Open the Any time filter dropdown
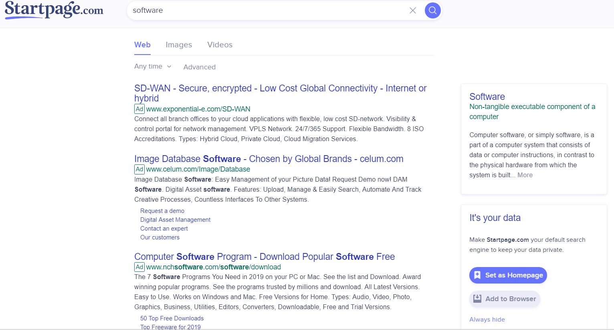Screen dimensions: 614x330 point(153,67)
